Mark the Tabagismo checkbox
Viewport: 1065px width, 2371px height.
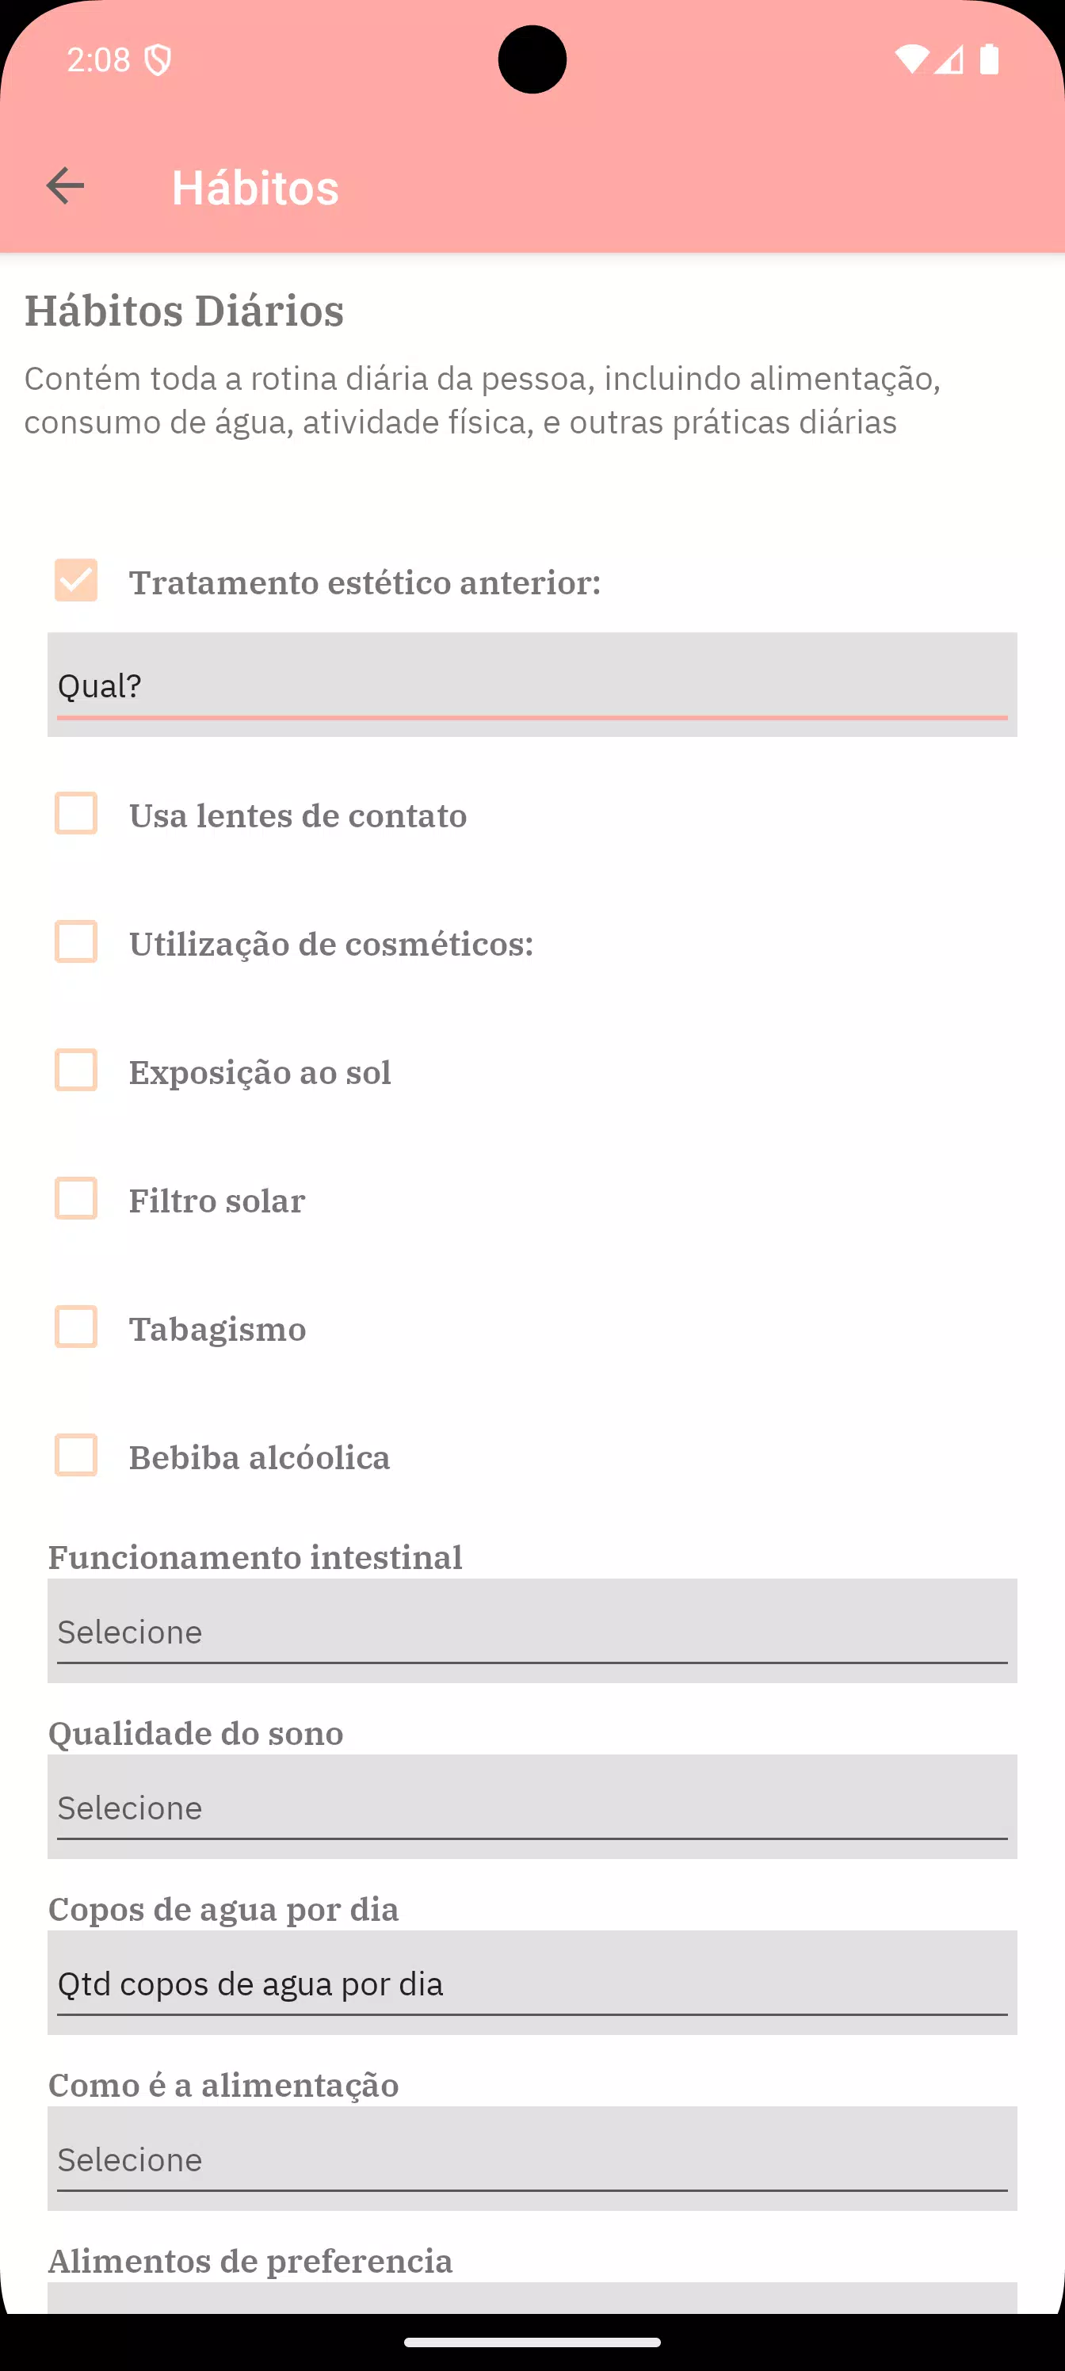click(x=75, y=1327)
